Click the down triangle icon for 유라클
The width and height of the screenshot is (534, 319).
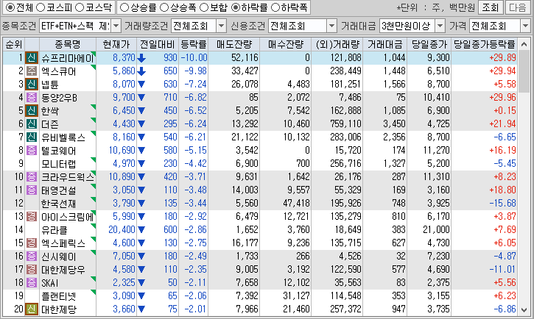pos(141,230)
